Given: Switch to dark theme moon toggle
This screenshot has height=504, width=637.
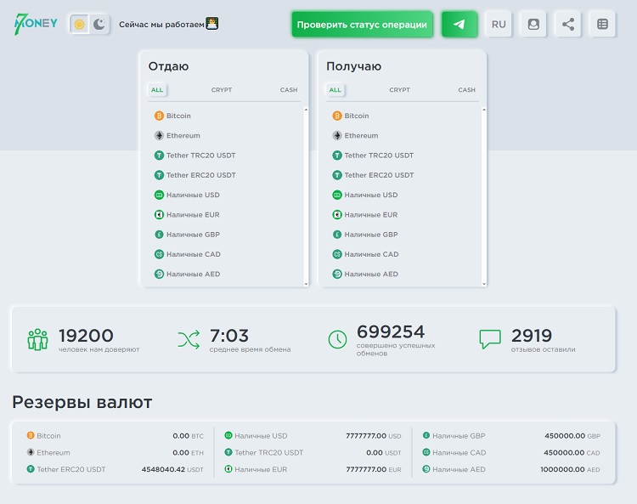Looking at the screenshot, I should click(x=99, y=25).
